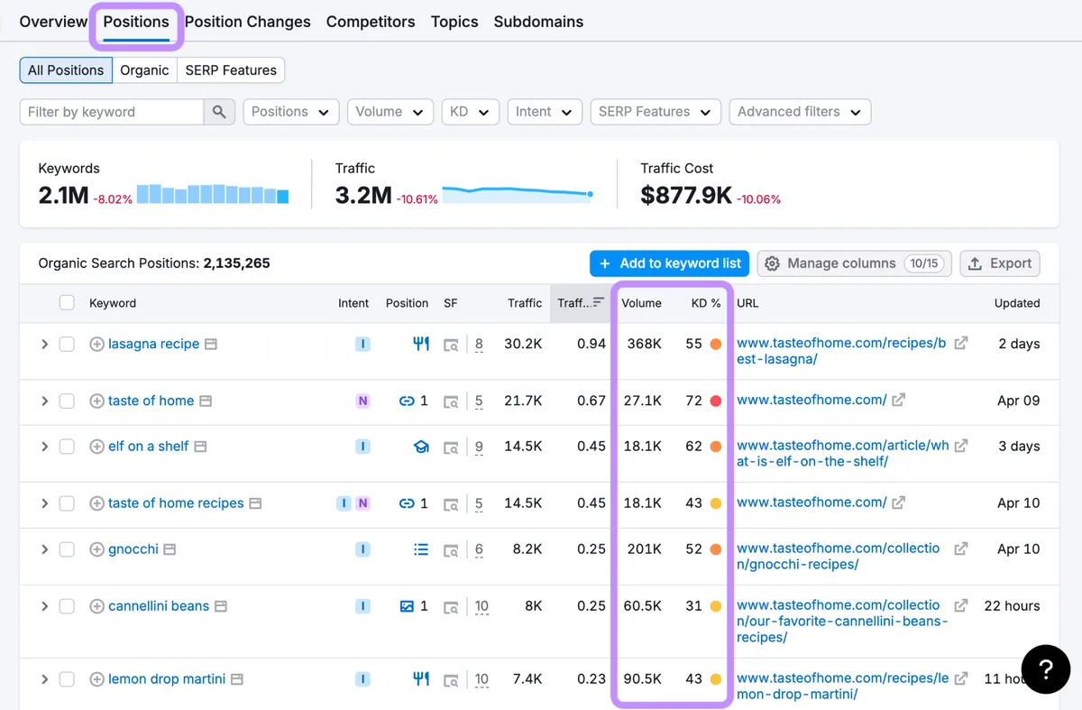This screenshot has width=1082, height=710.
Task: Select the Organic positions tab
Action: click(144, 70)
